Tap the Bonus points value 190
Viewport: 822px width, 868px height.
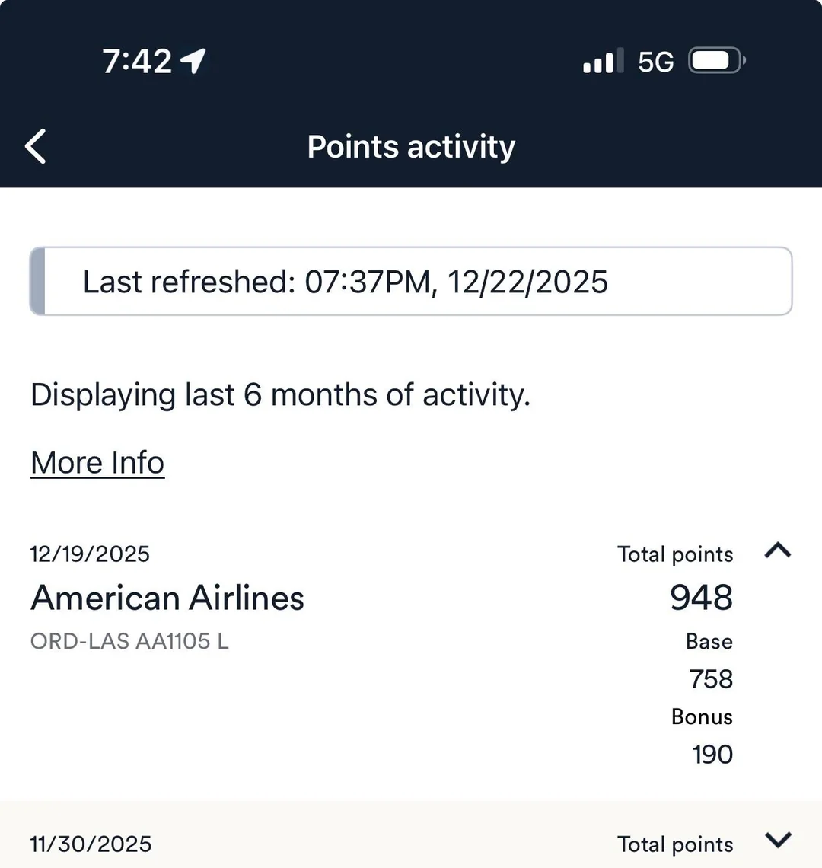712,754
